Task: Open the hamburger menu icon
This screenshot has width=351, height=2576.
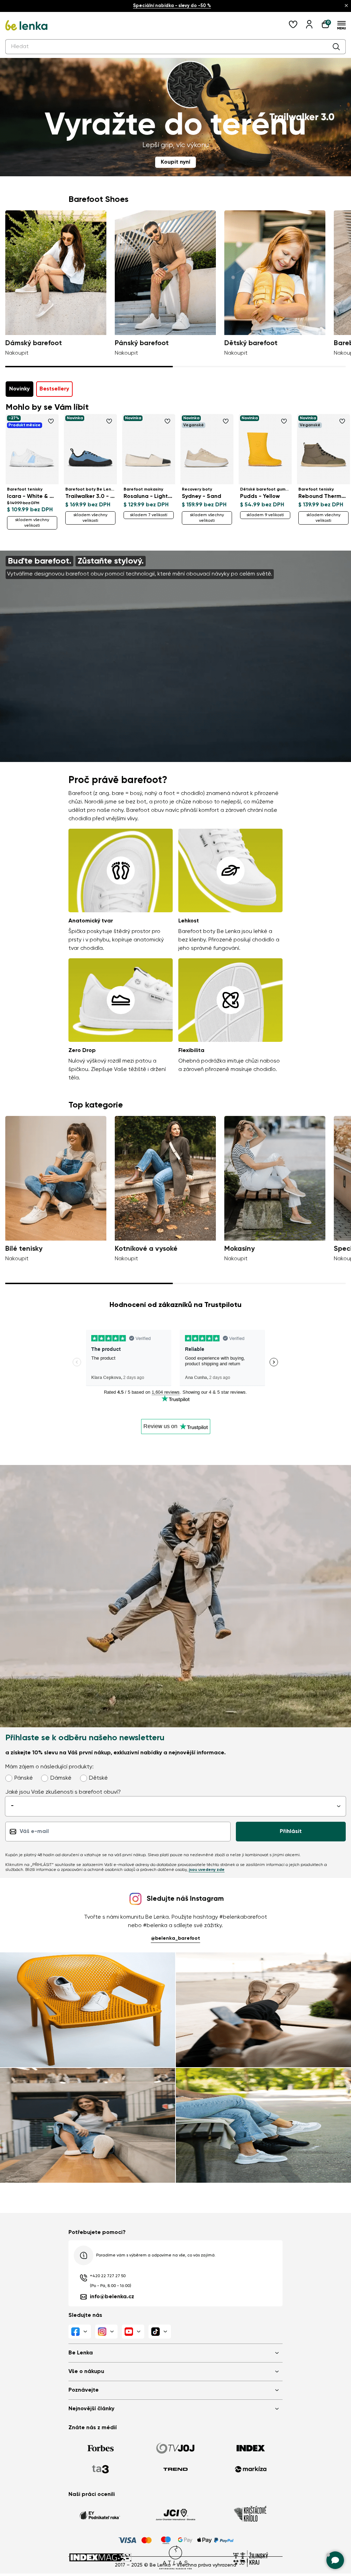Action: tap(341, 25)
